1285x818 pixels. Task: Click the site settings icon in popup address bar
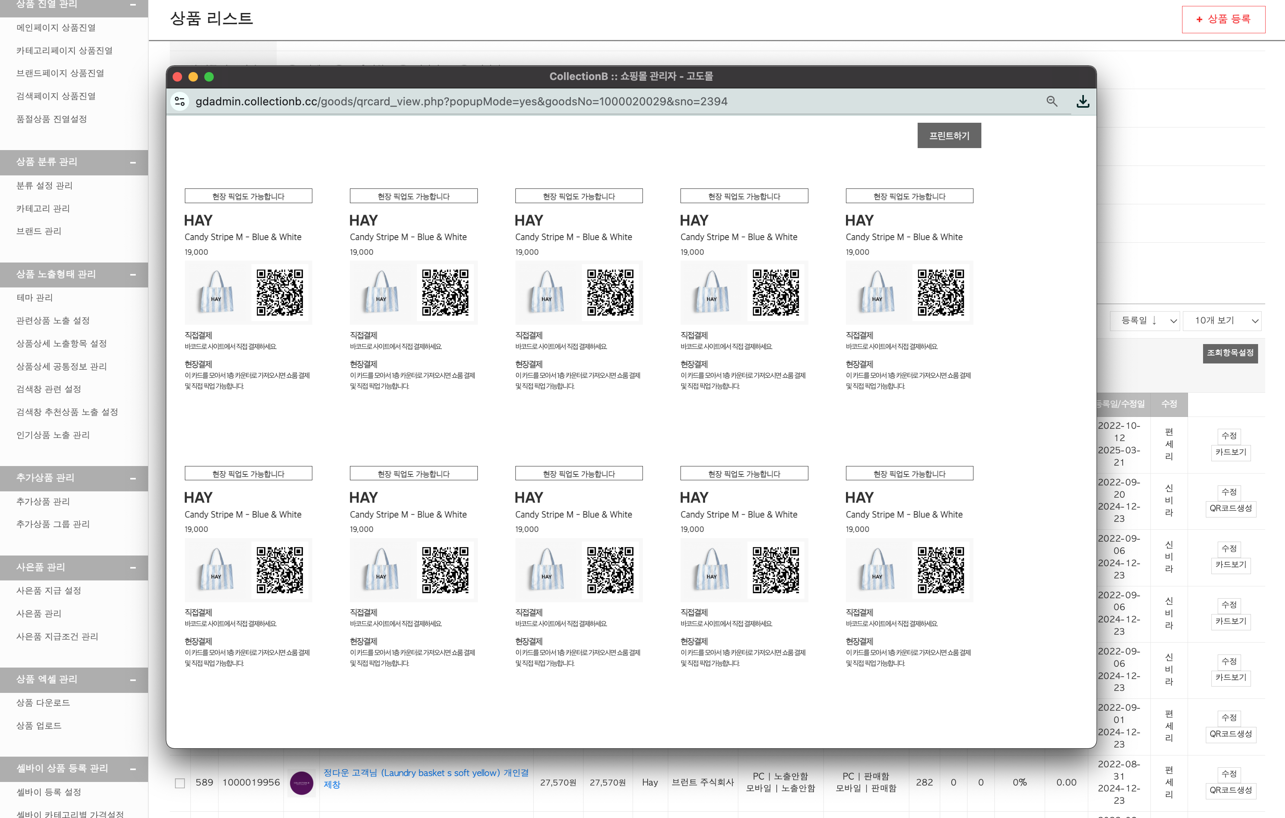[x=180, y=101]
